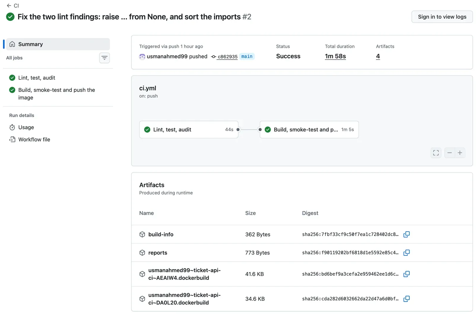Click the file code icon beside Workflow file
Screen dimensions: 476x314
[x=12, y=139]
